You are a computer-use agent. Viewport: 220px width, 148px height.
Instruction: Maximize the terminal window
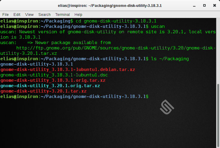point(204,5)
